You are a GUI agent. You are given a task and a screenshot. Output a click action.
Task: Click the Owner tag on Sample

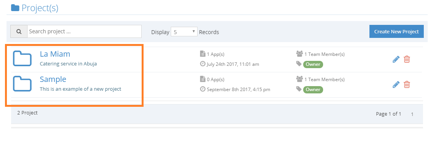[x=313, y=90]
